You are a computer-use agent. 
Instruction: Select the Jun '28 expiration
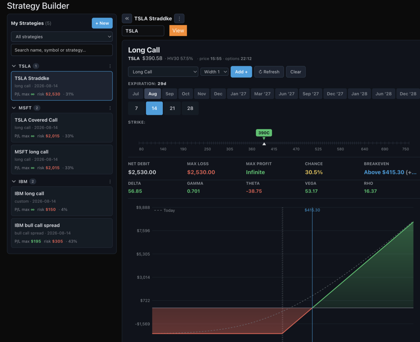coord(383,94)
